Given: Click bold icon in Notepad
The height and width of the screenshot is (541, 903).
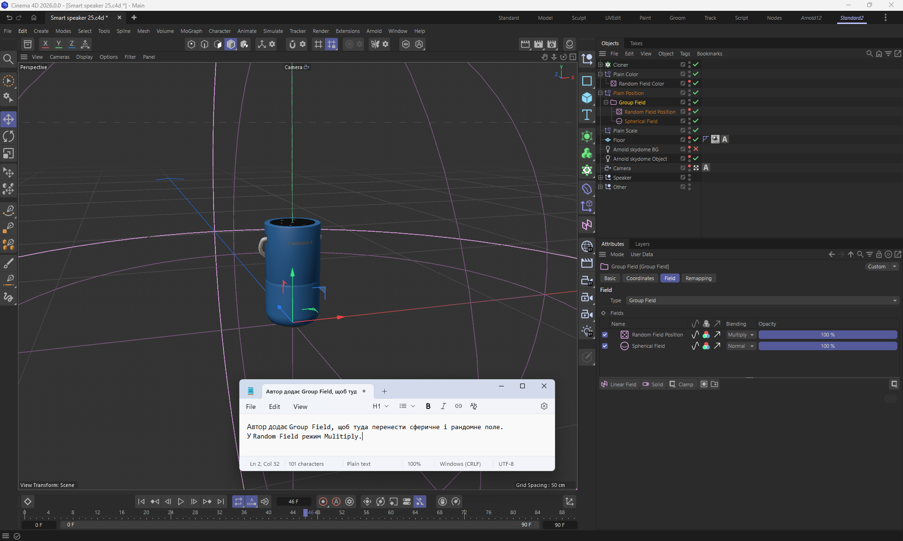Looking at the screenshot, I should pos(428,406).
